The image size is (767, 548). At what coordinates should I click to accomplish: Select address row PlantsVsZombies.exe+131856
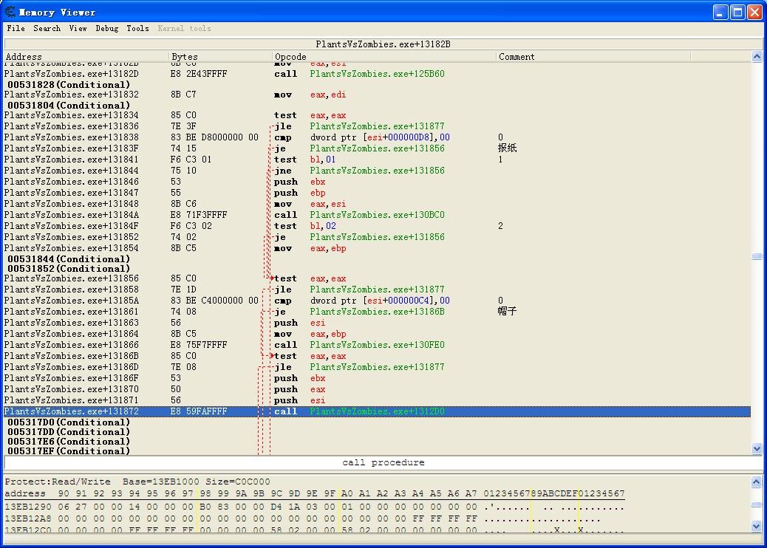377,278
